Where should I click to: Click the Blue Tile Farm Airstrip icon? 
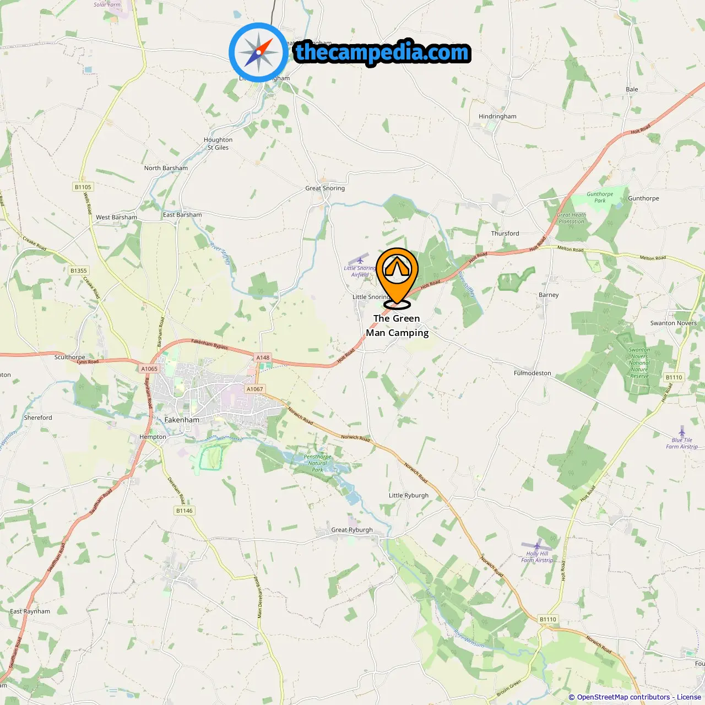[x=682, y=431]
